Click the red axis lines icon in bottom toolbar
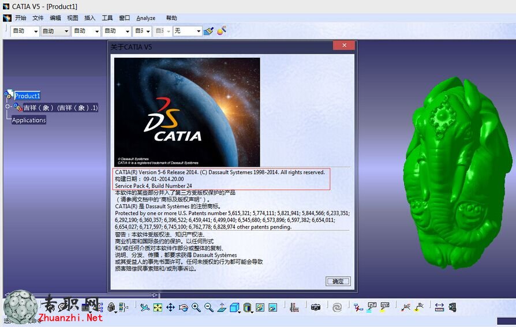This screenshot has width=516, height=327. 294,307
